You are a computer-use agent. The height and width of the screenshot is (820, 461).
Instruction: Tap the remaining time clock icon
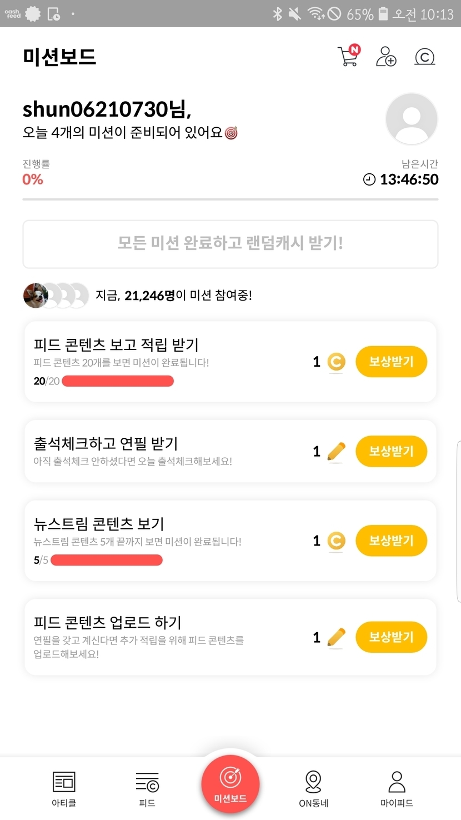[x=369, y=179]
